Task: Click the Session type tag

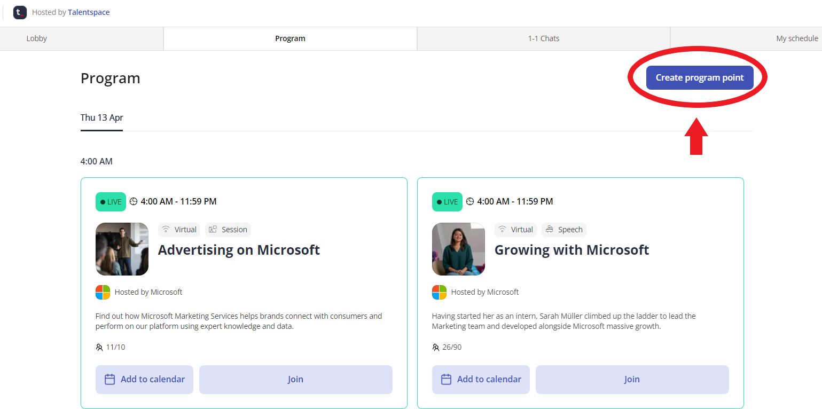Action: [x=228, y=230]
